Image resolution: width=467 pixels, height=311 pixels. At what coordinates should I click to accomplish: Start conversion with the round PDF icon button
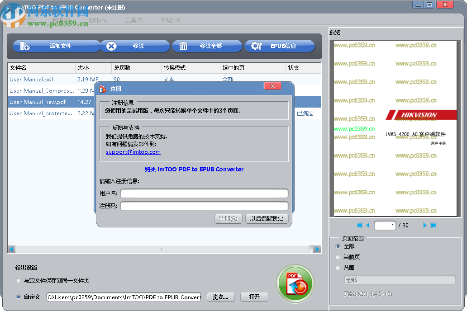(x=295, y=283)
